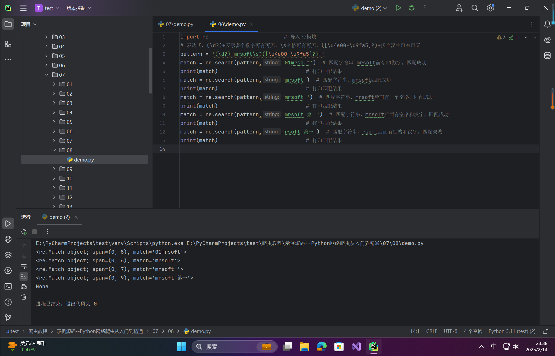This screenshot has height=356, width=555.
Task: Open the main hamburger menu
Action: click(23, 8)
